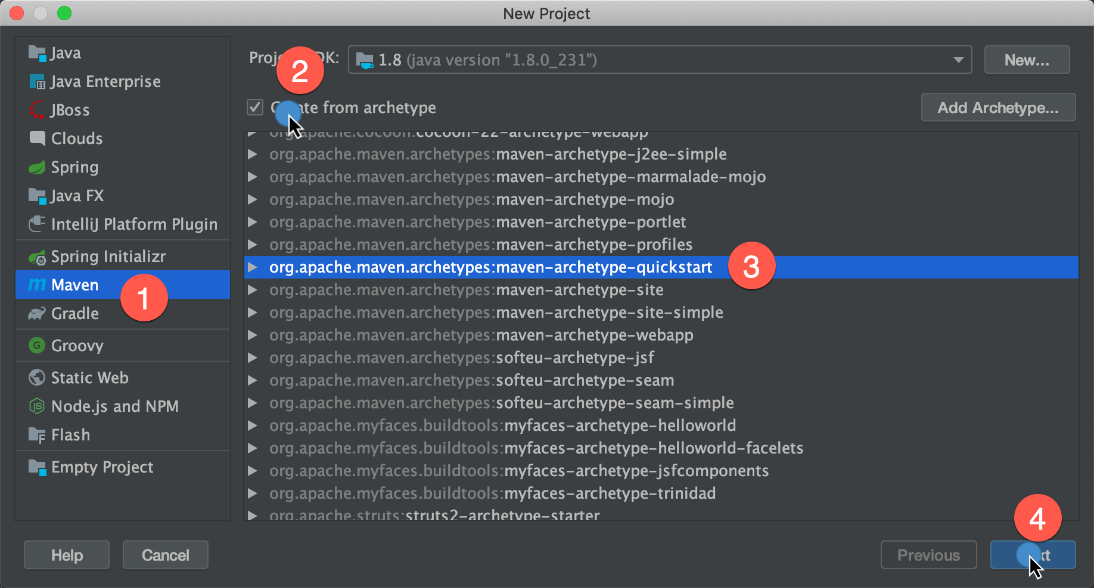
Task: Click the JDK folder icon in SDK field
Action: point(365,60)
